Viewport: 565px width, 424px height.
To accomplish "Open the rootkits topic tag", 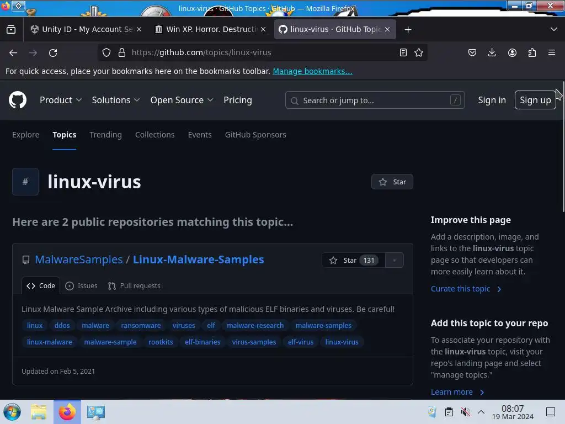I will coord(161,342).
